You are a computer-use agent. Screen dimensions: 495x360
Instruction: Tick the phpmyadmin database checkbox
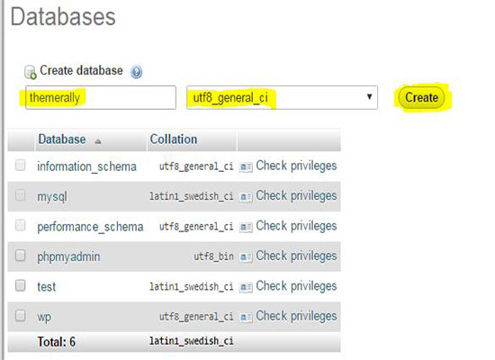pos(21,256)
